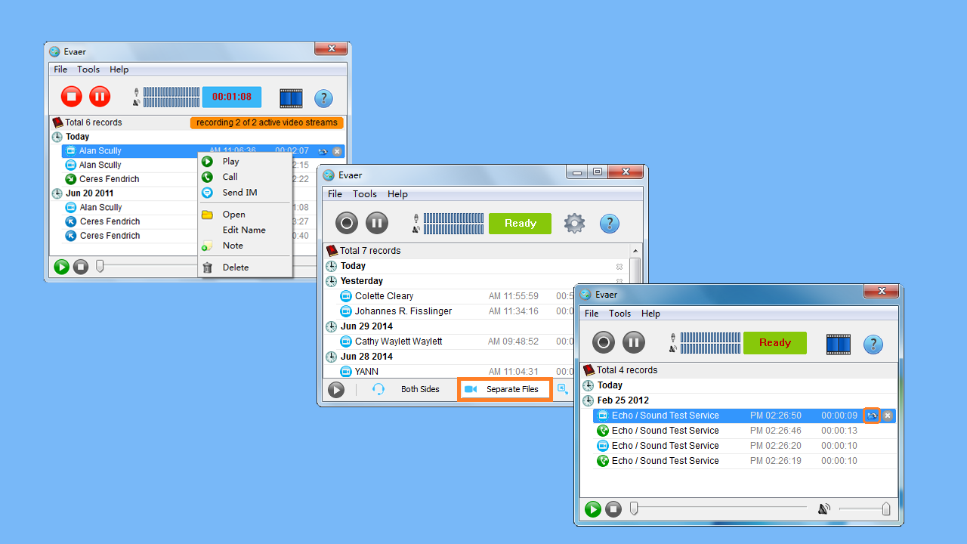Open Tools menu in the recording window

tap(88, 70)
